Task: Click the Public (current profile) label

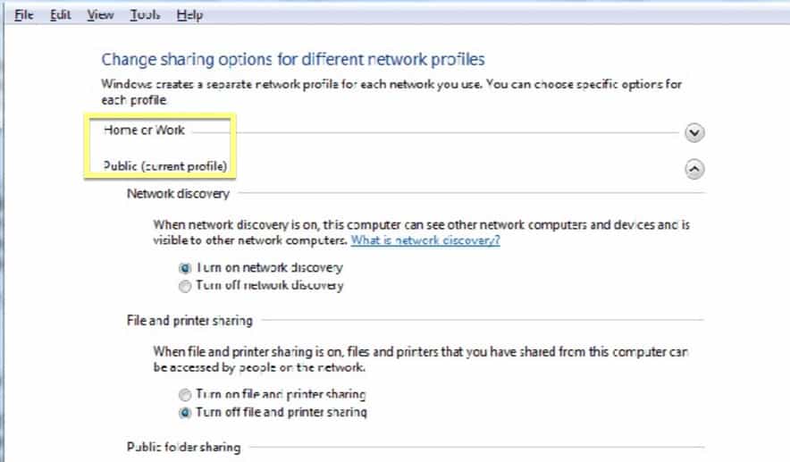Action: pos(165,165)
